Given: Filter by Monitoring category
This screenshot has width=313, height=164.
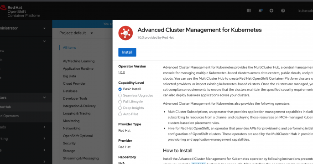Looking at the screenshot, I should pyautogui.click(x=71, y=121).
